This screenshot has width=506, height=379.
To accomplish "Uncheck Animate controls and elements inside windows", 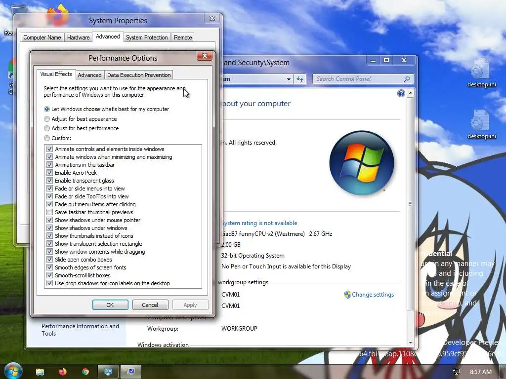I will (x=49, y=149).
